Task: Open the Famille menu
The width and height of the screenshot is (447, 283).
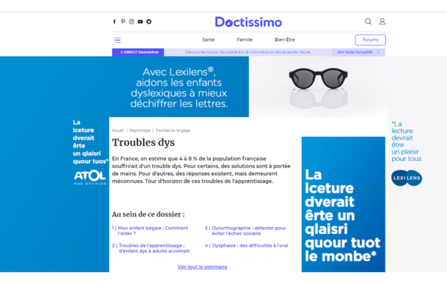Action: coord(245,40)
